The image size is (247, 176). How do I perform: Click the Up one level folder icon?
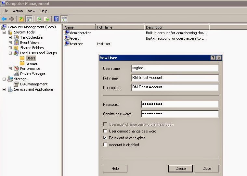pyautogui.click(x=21, y=19)
